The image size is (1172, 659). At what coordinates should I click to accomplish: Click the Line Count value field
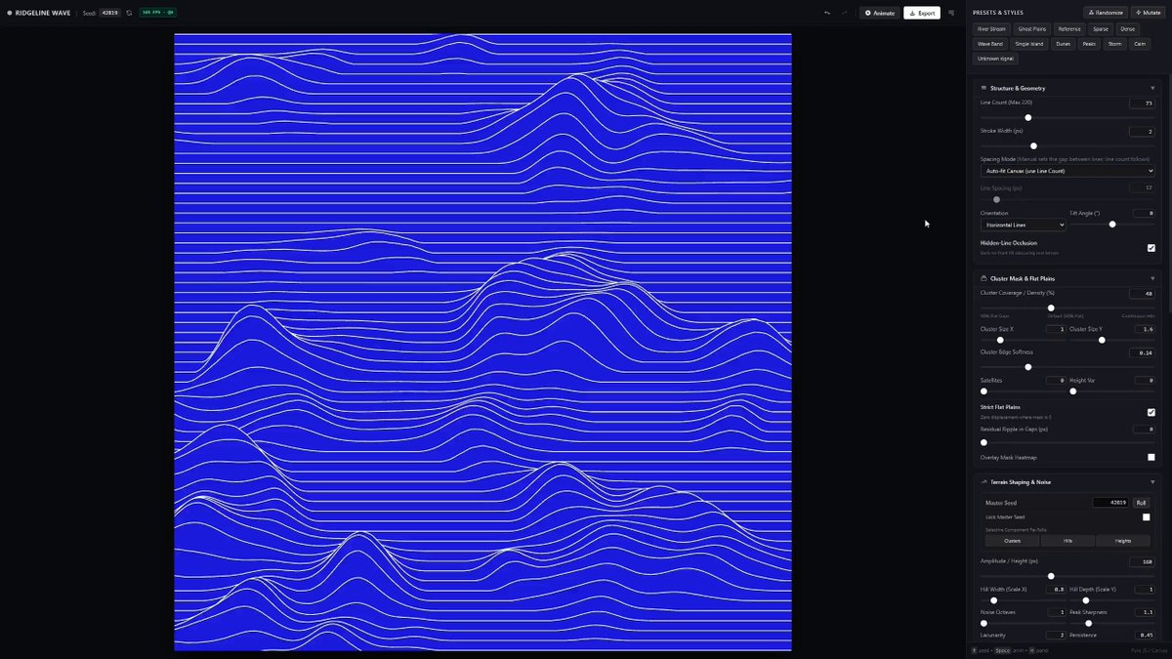pyautogui.click(x=1142, y=103)
